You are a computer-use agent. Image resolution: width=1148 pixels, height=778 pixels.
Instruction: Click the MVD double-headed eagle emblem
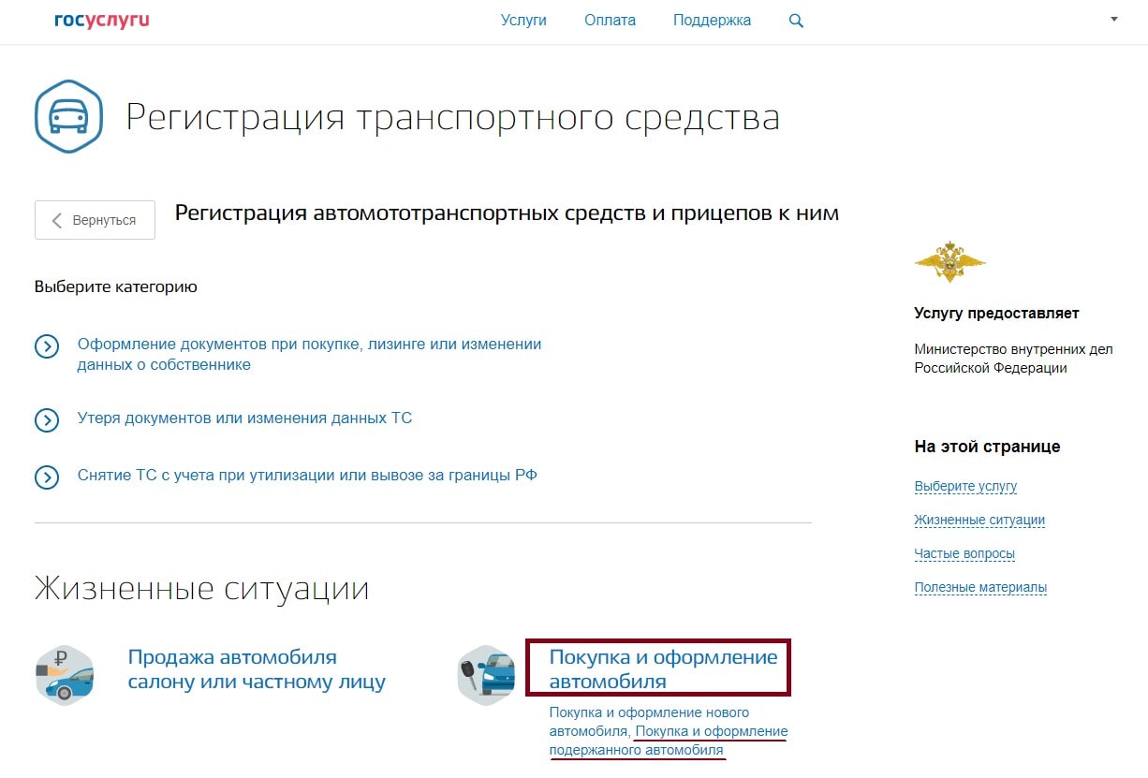(949, 261)
